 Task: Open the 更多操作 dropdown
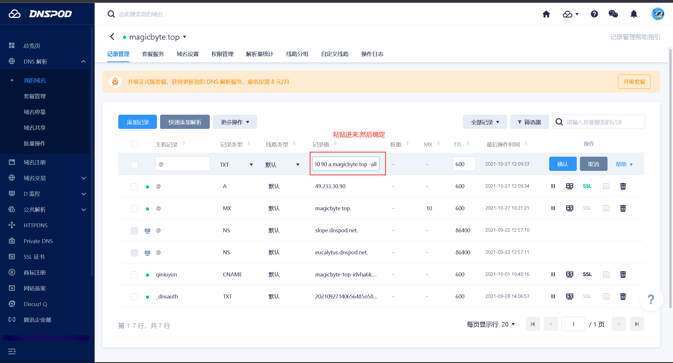pos(235,122)
